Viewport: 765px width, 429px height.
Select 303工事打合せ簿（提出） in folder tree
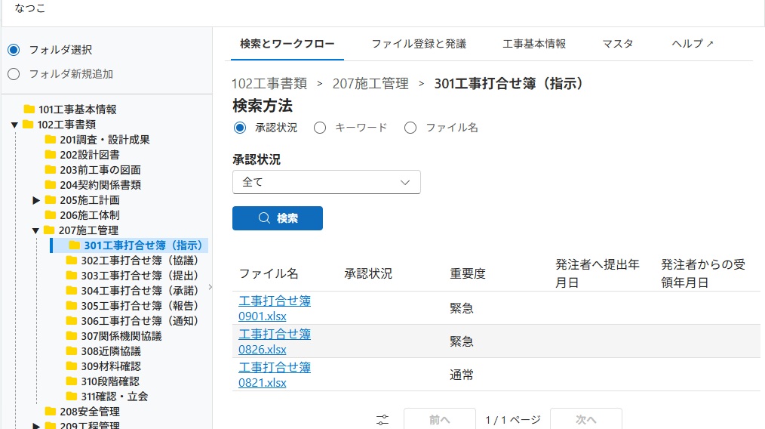click(x=140, y=276)
